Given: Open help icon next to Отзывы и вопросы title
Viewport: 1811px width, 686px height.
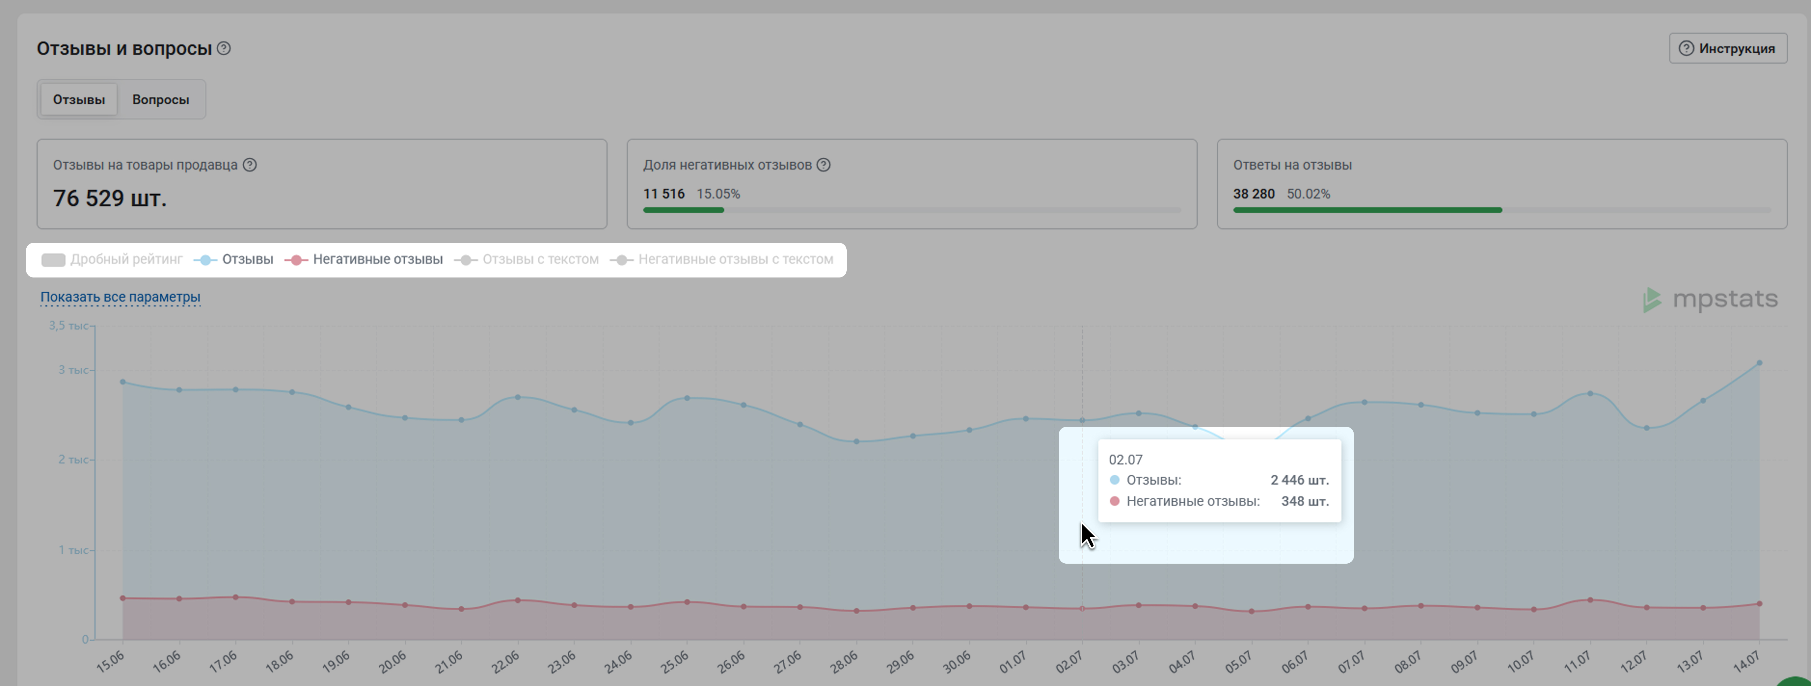Looking at the screenshot, I should (224, 48).
